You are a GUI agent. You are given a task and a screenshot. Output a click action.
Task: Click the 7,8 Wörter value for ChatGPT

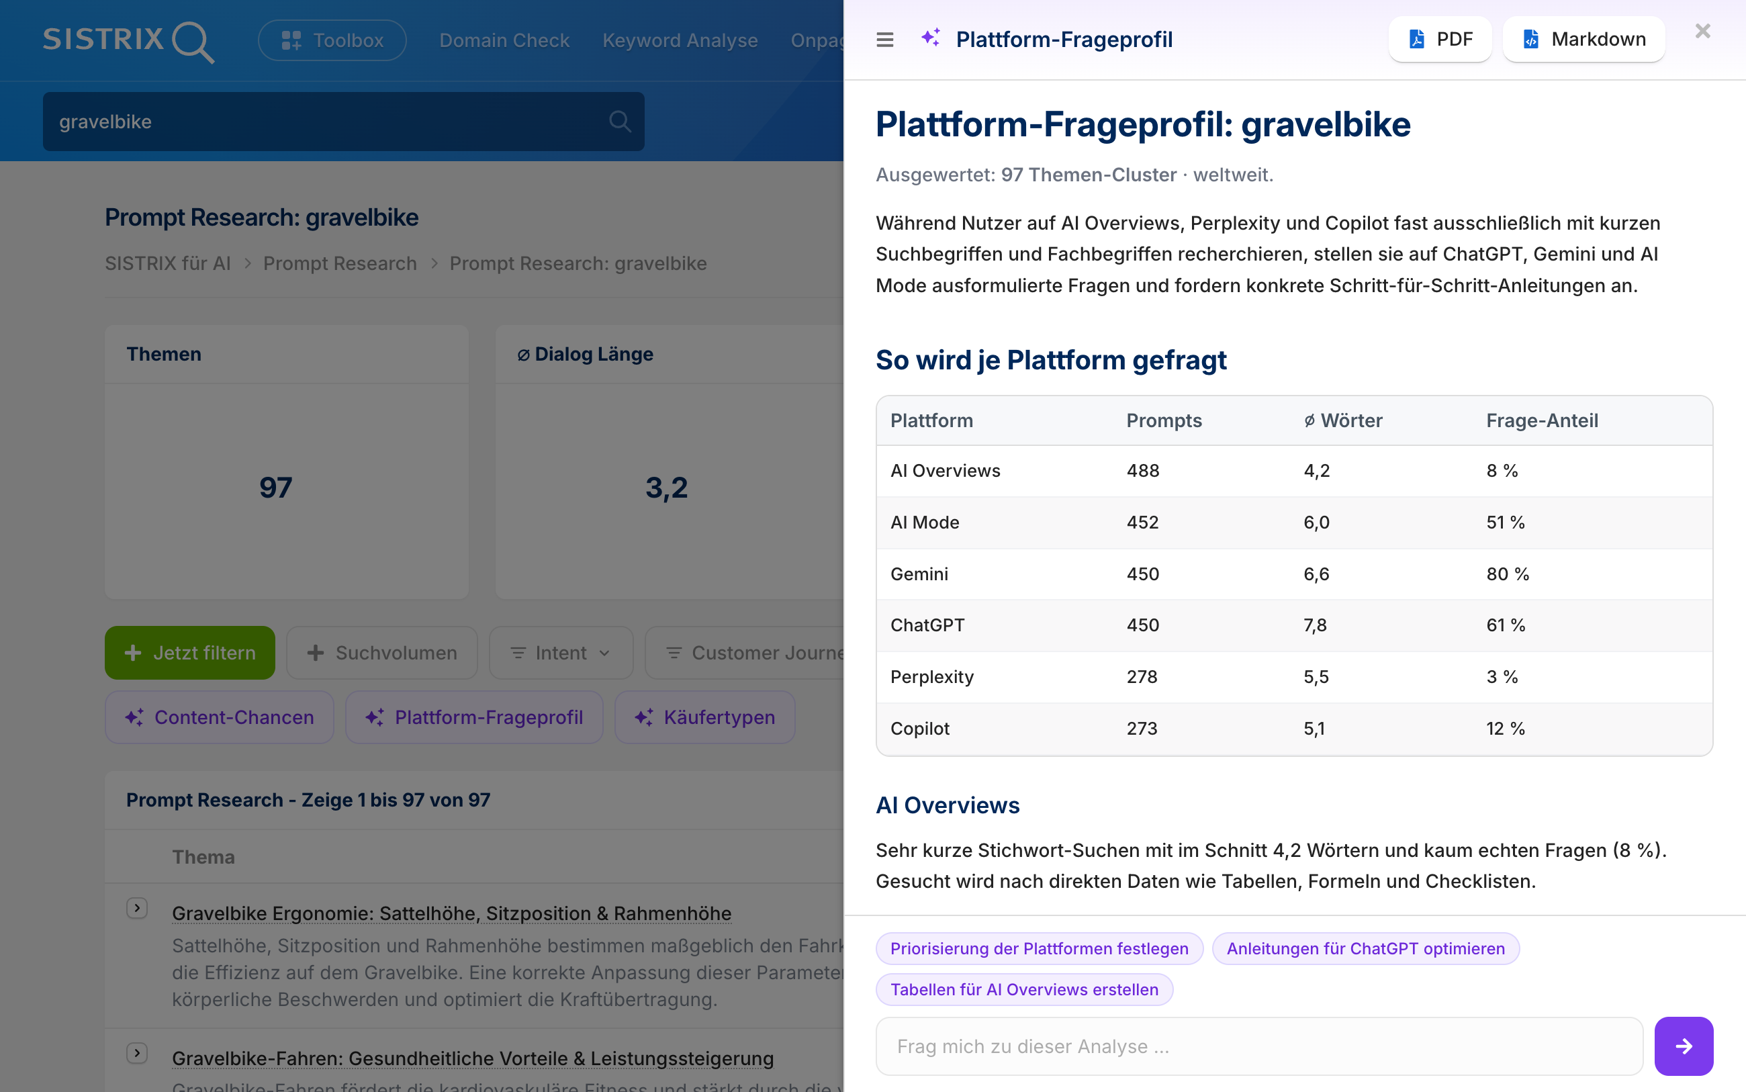(1315, 625)
